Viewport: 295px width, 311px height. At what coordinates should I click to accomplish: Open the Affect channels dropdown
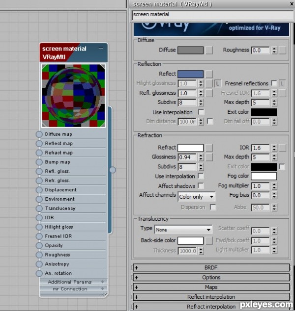point(197,197)
